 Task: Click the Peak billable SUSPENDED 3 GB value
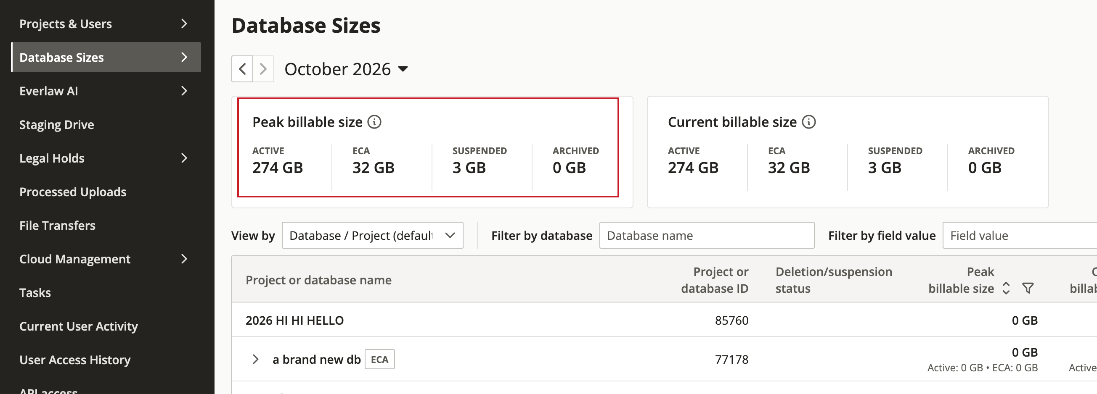point(469,168)
